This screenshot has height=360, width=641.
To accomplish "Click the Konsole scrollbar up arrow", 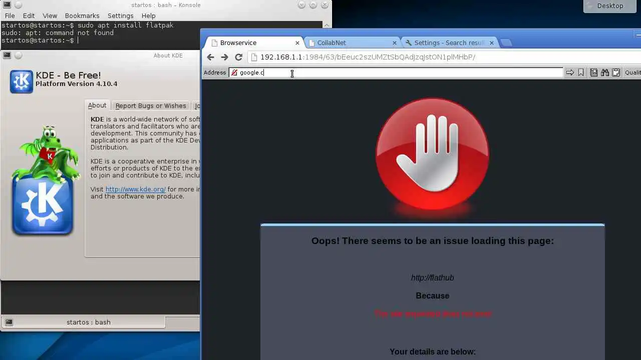I will (328, 24).
